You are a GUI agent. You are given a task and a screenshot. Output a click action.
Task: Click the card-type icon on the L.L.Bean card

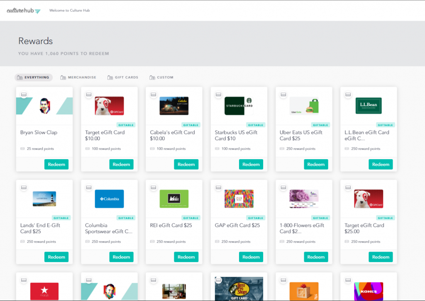pyautogui.click(x=348, y=95)
